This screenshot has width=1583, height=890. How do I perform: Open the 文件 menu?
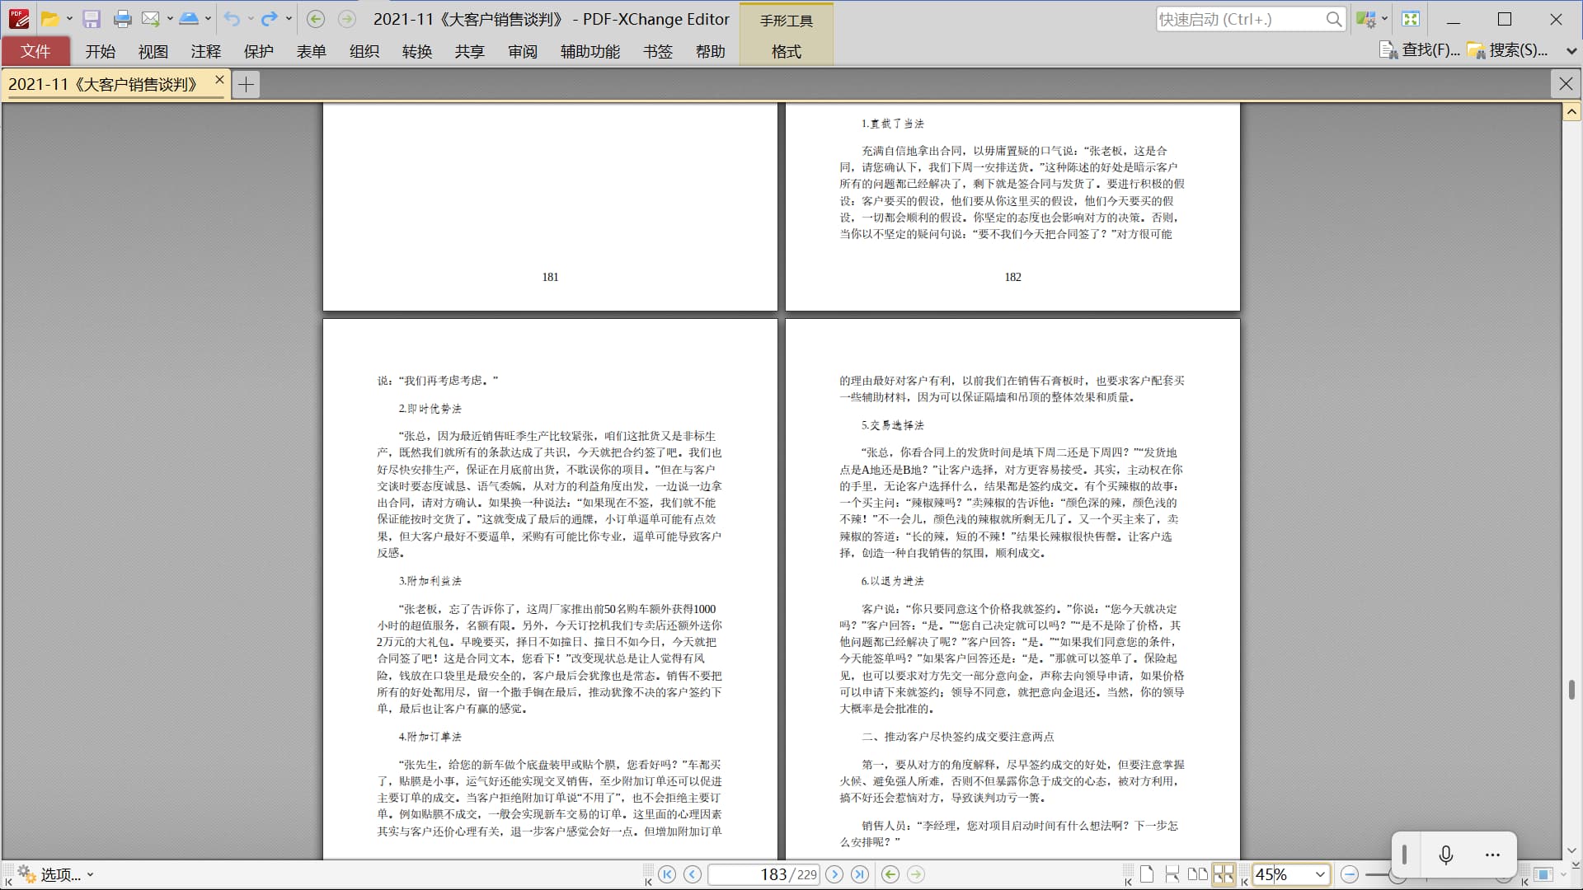click(x=35, y=51)
